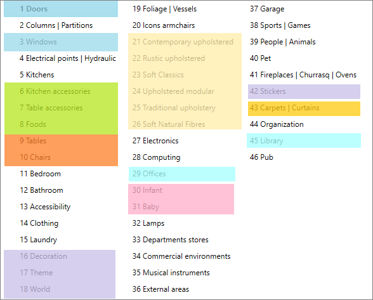Screen dimensions: 373x300
Task: Open 2 Columns | Partitions category
Action: (x=56, y=25)
